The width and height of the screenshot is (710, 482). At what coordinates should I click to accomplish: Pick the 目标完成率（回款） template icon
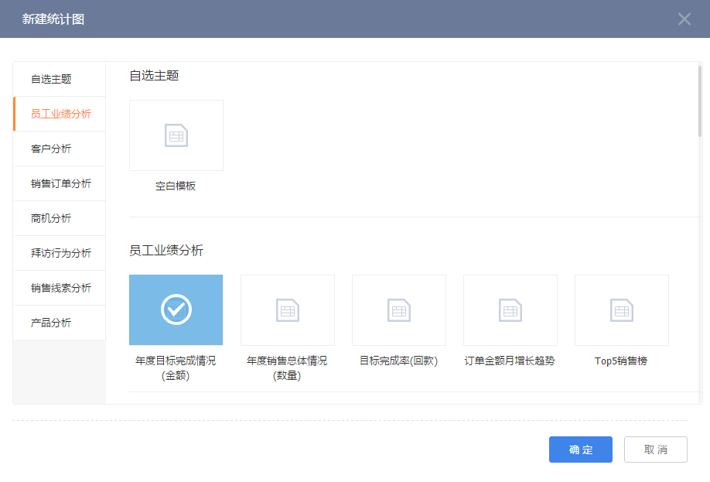coord(398,309)
